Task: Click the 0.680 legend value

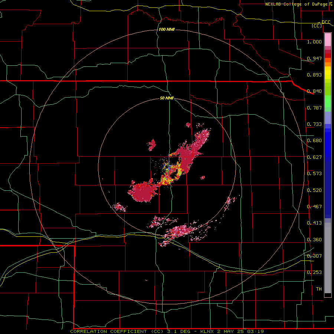Action: 314,141
